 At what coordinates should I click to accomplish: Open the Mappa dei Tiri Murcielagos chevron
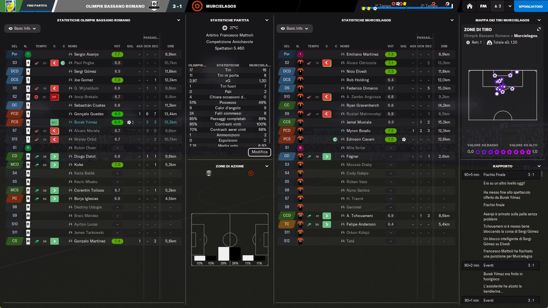coord(539,20)
